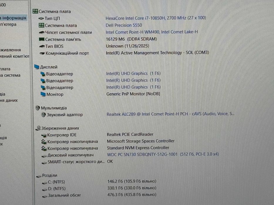The height and width of the screenshot is (205, 274).
Task: Click the Звуковий адаптор icon
Action: click(43, 115)
